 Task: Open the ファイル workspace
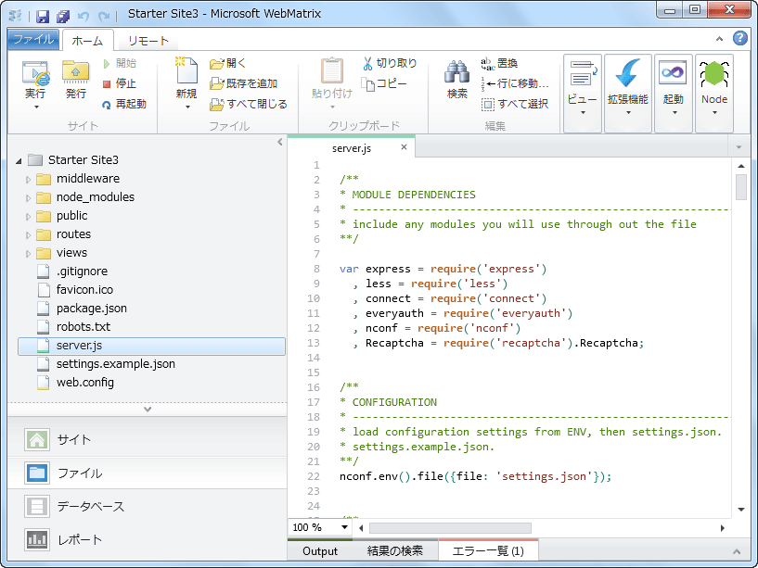coord(148,473)
